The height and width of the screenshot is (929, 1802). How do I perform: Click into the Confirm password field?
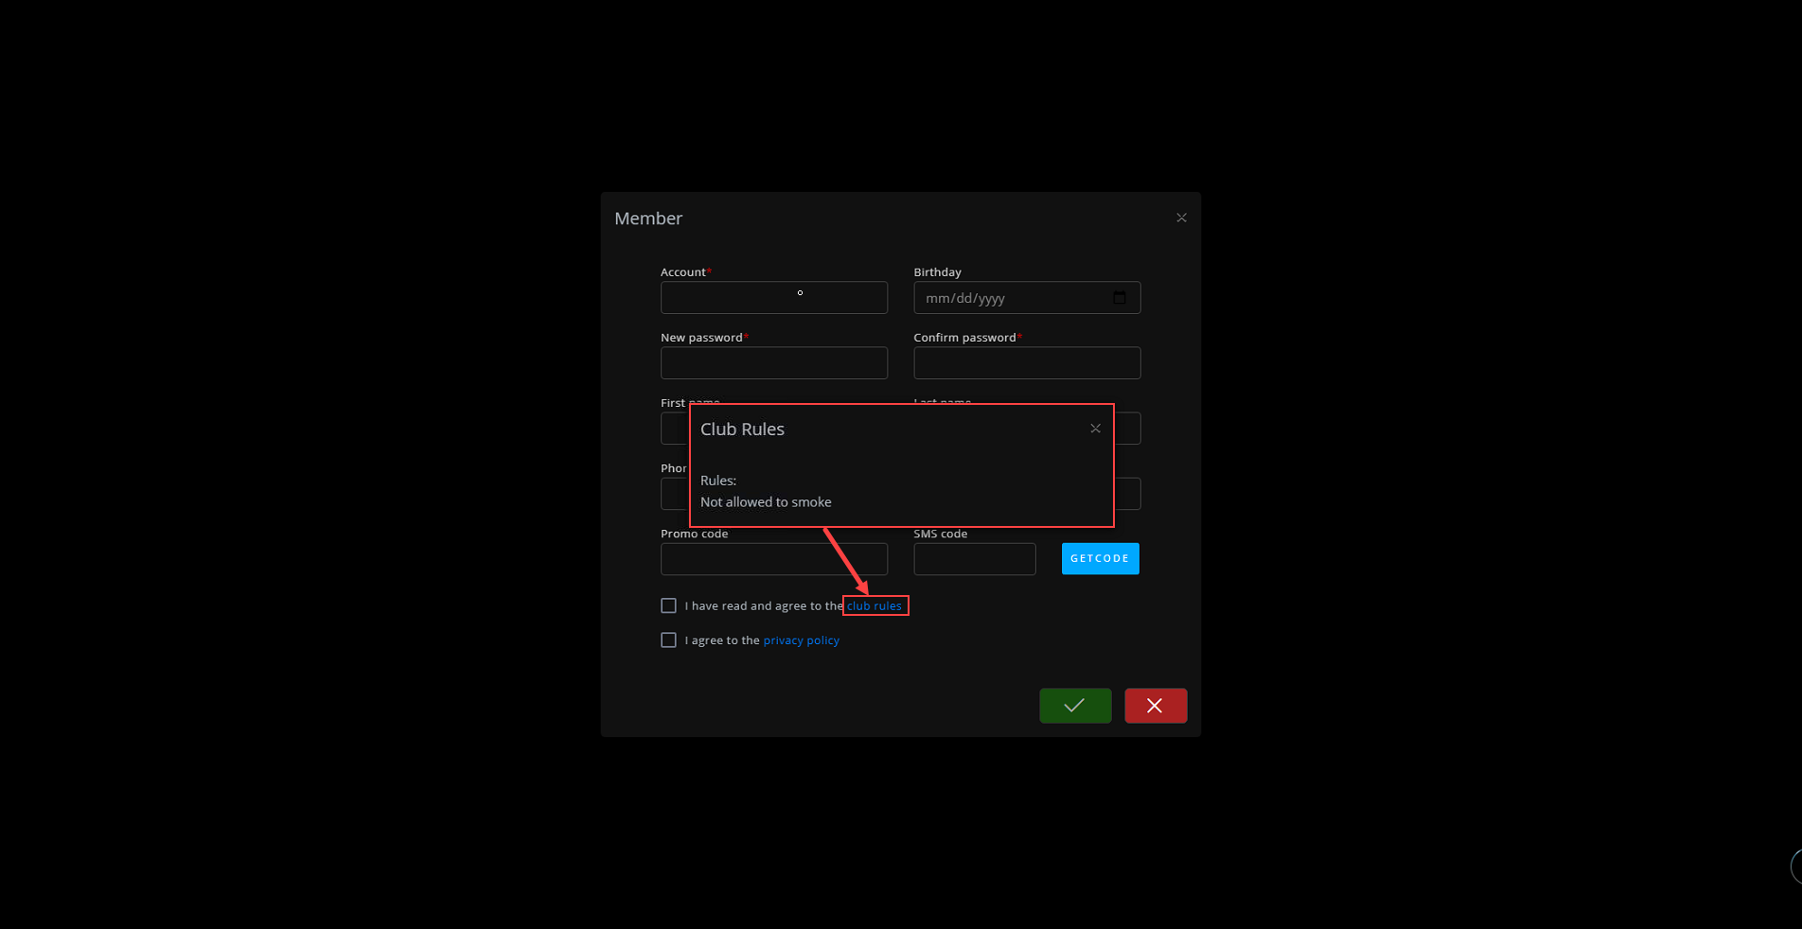pyautogui.click(x=1027, y=363)
